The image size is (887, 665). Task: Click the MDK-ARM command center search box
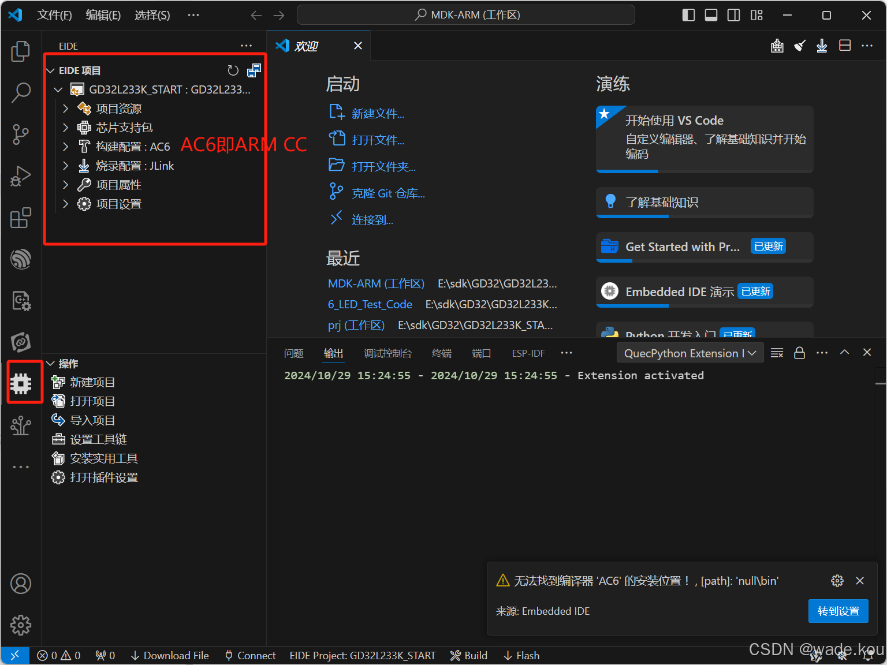point(466,15)
